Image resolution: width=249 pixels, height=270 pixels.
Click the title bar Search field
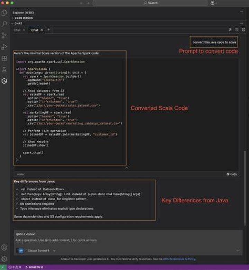(150, 3)
